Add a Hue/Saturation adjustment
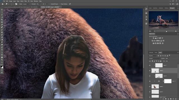Screen dimensions: 179x100 [x=152, y=41]
